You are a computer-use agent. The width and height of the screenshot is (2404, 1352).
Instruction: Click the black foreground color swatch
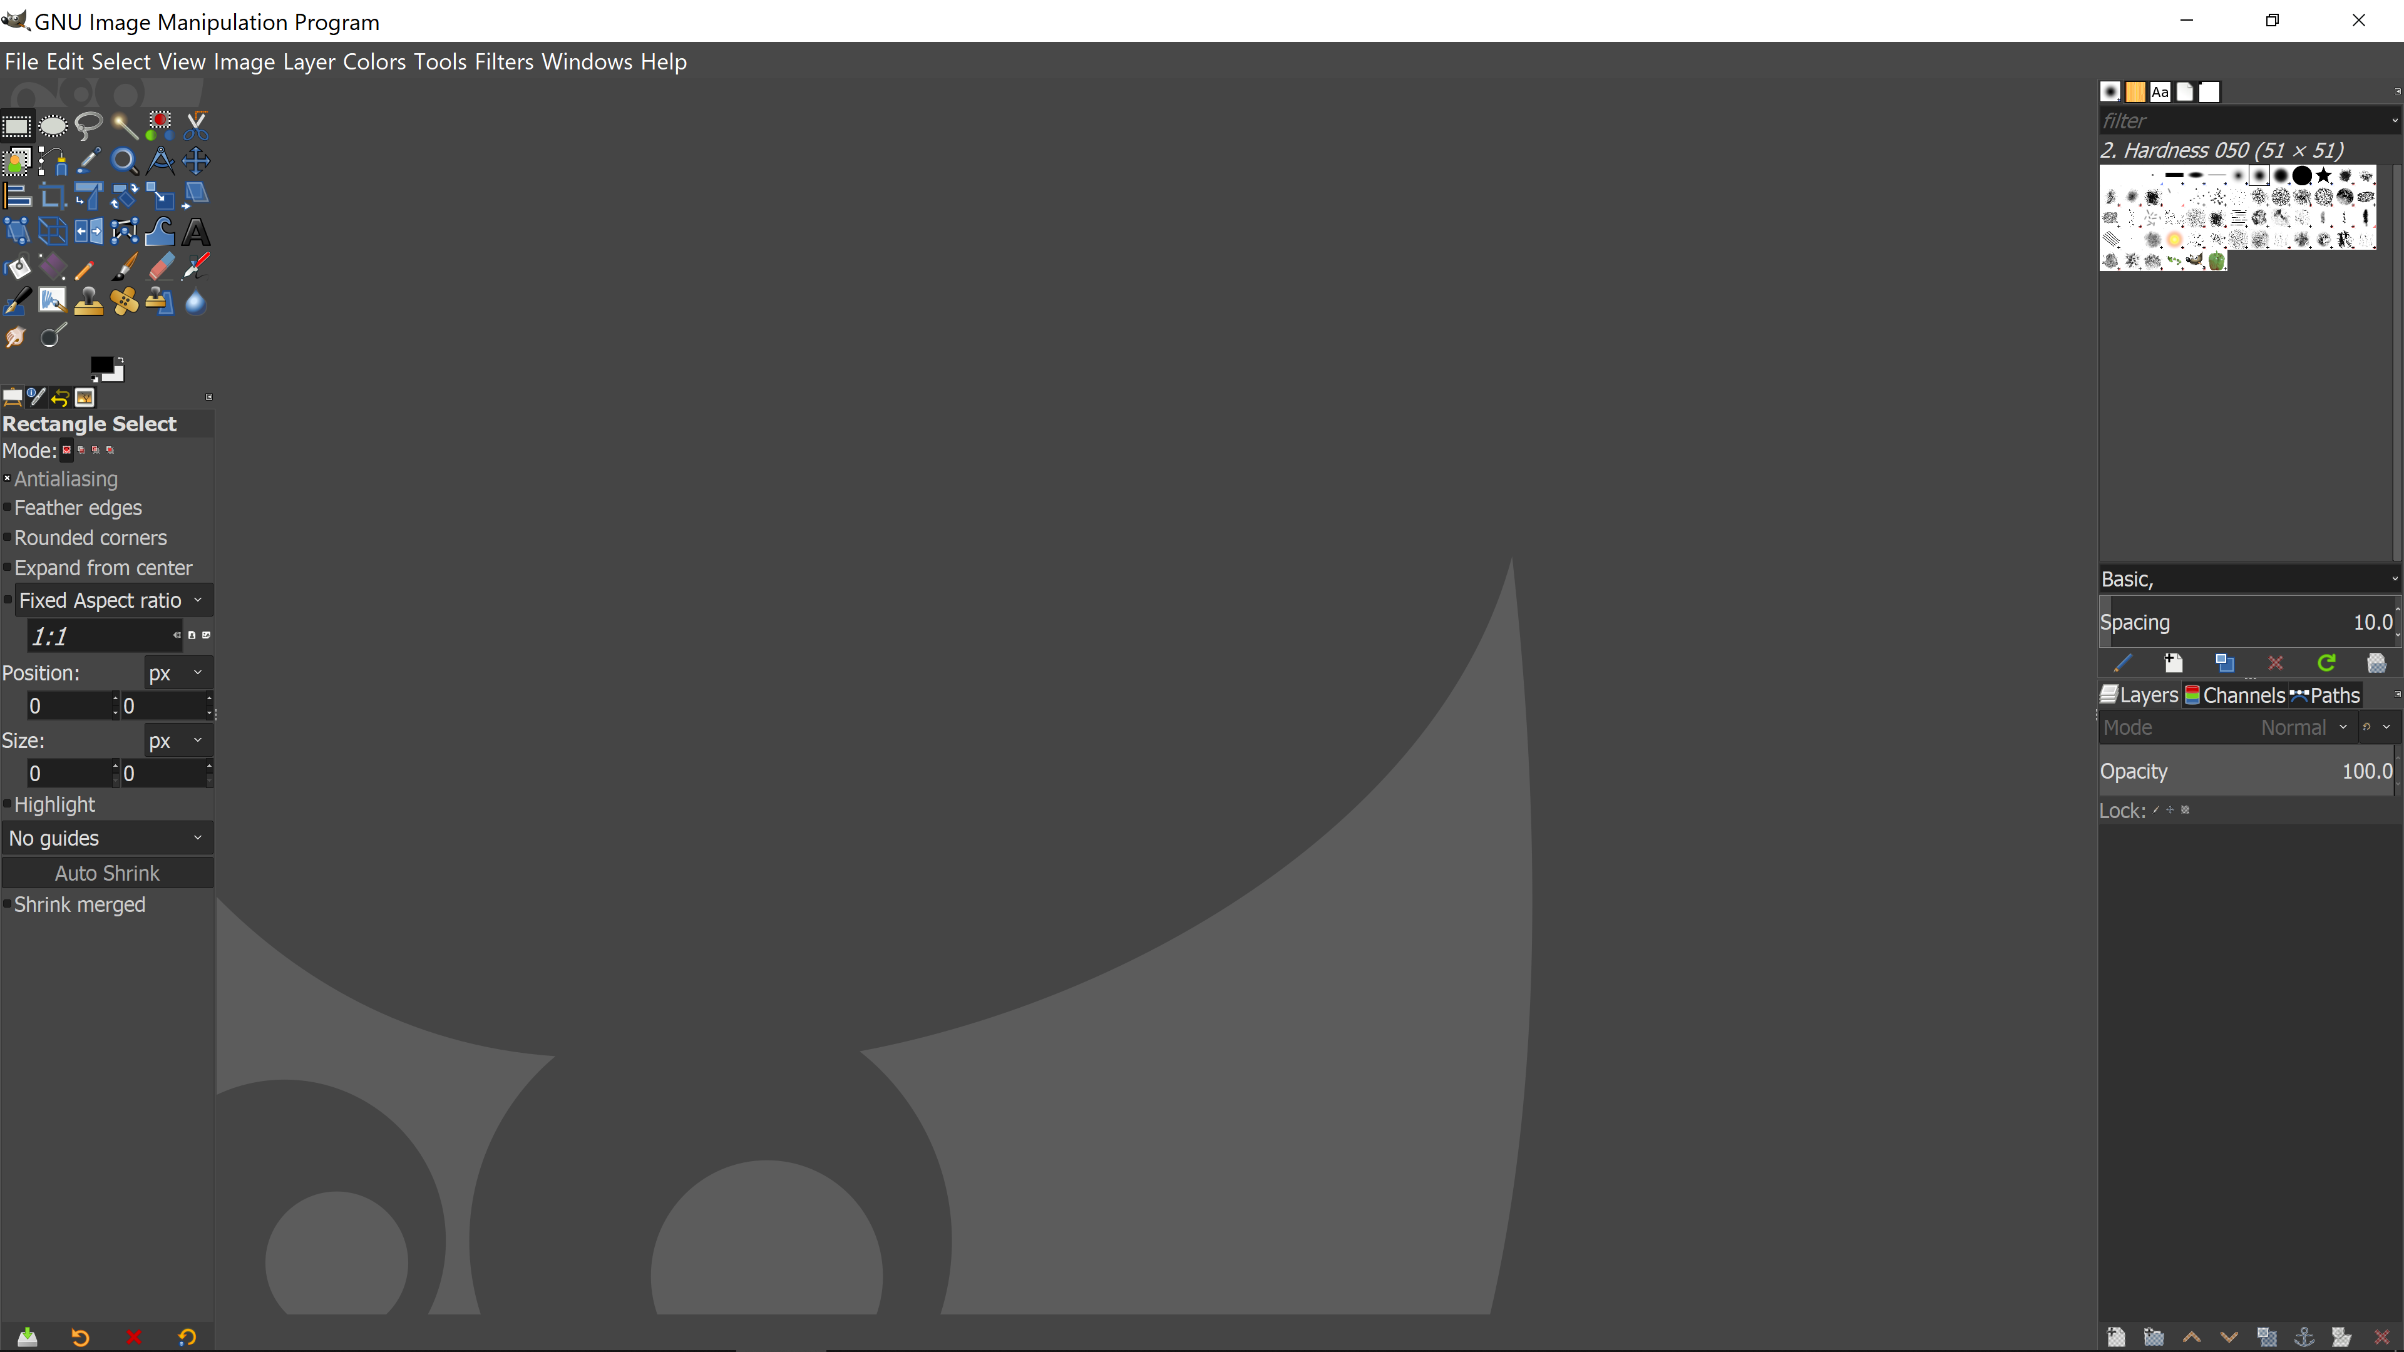(101, 365)
